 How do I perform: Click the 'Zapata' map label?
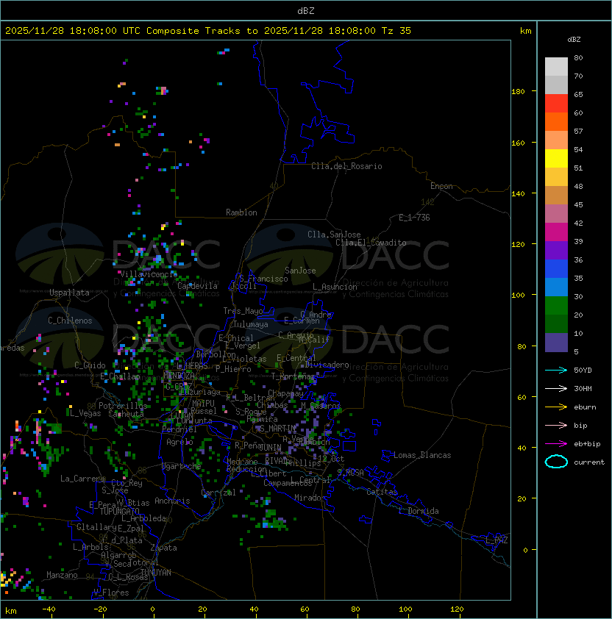163,548
